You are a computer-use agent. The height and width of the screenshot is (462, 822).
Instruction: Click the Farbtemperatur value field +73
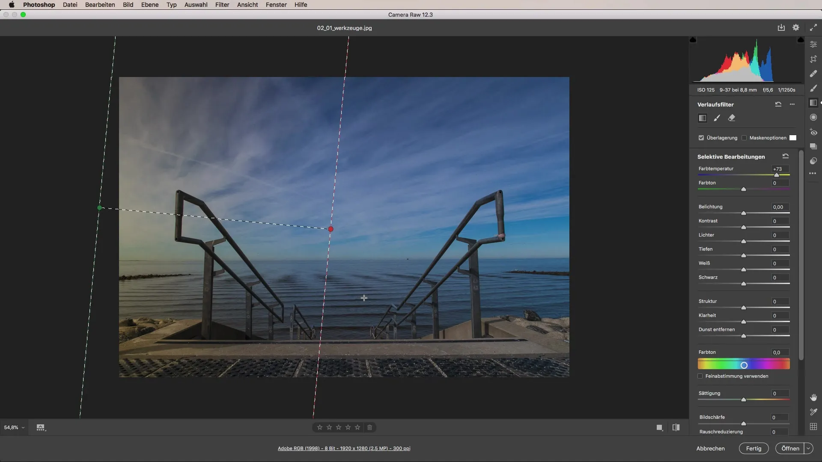click(x=780, y=169)
